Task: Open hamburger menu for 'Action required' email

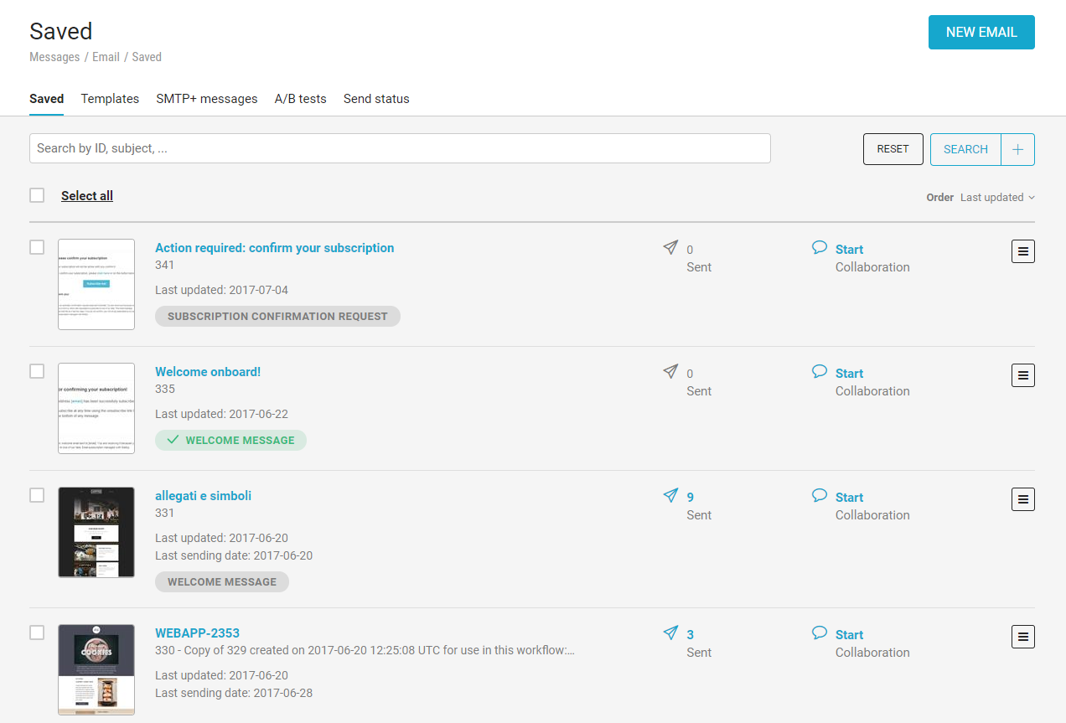Action: (1022, 251)
